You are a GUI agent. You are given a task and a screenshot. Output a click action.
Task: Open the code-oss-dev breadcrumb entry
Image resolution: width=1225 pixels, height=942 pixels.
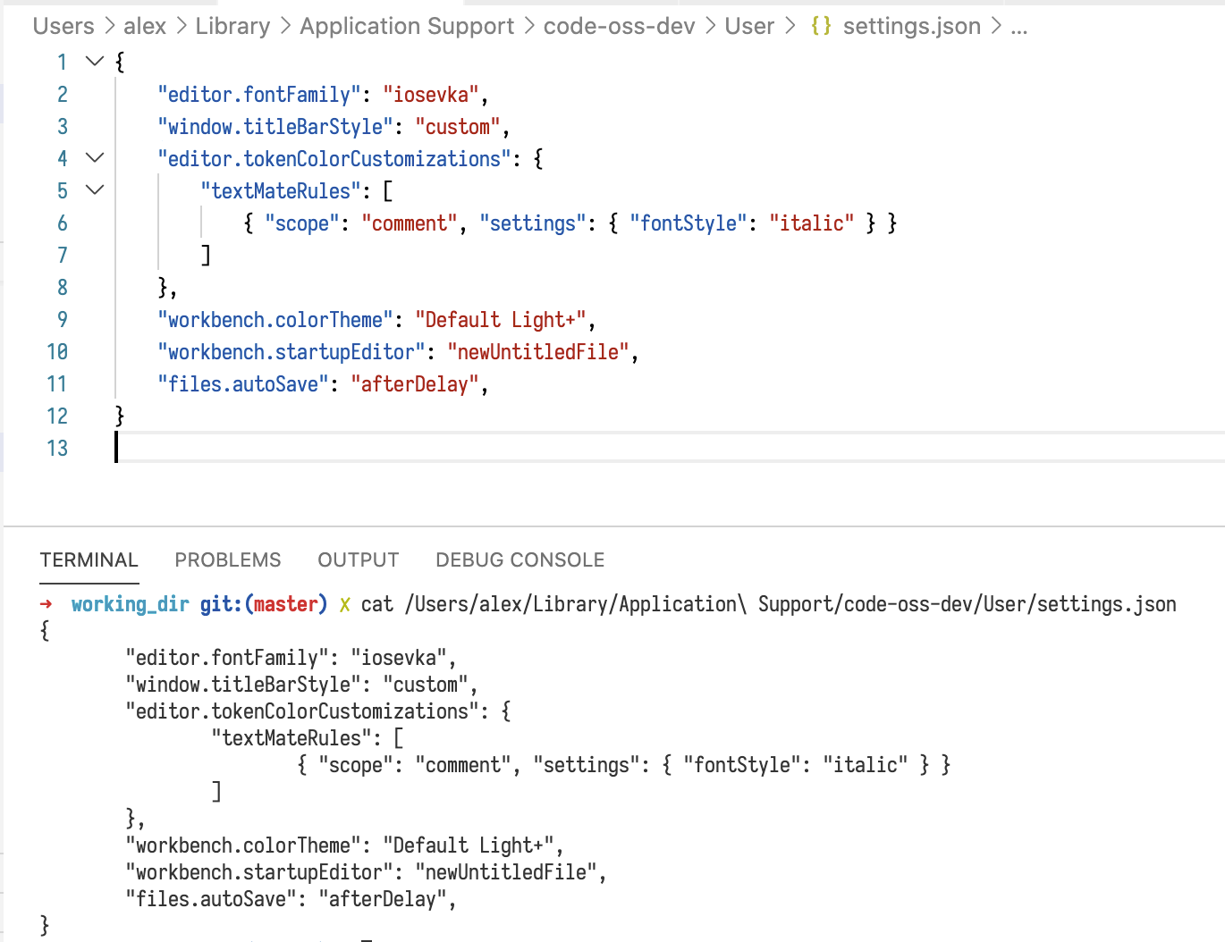click(620, 26)
